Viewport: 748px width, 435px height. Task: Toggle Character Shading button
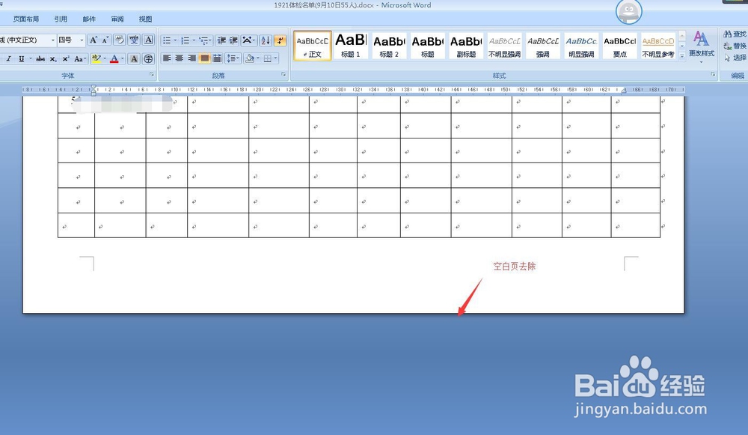[134, 58]
